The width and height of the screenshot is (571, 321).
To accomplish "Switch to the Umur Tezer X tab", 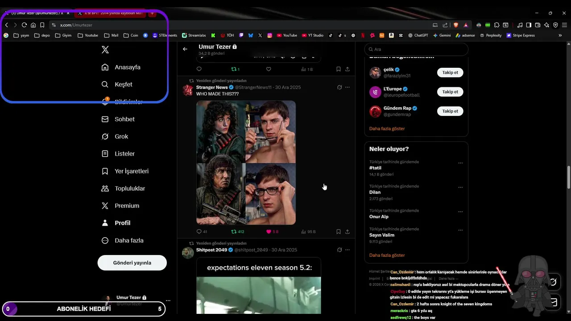I will 37,13.
